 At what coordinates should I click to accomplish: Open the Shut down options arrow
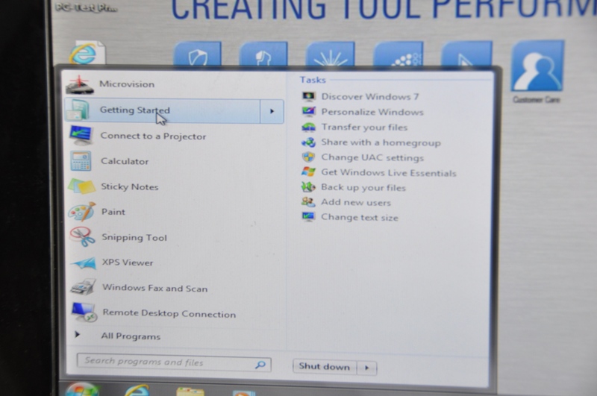click(x=367, y=368)
